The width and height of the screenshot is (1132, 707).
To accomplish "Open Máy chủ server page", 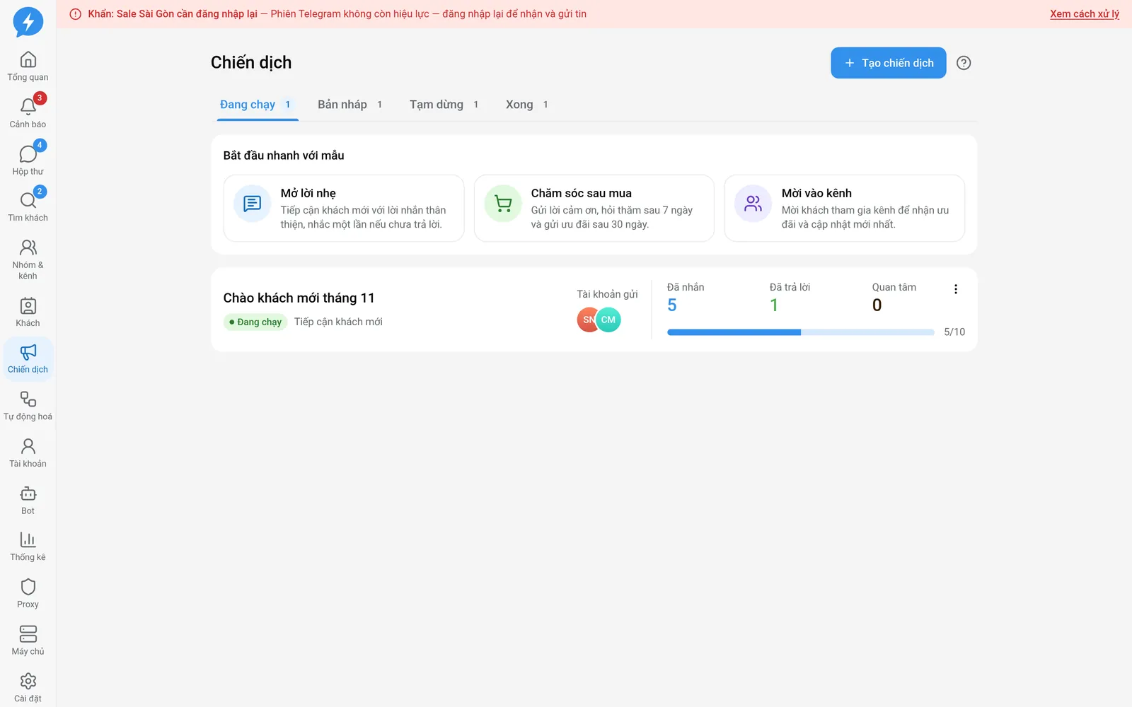I will pos(28,641).
